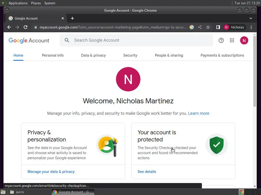Click the search magnifier icon

[x=67, y=40]
